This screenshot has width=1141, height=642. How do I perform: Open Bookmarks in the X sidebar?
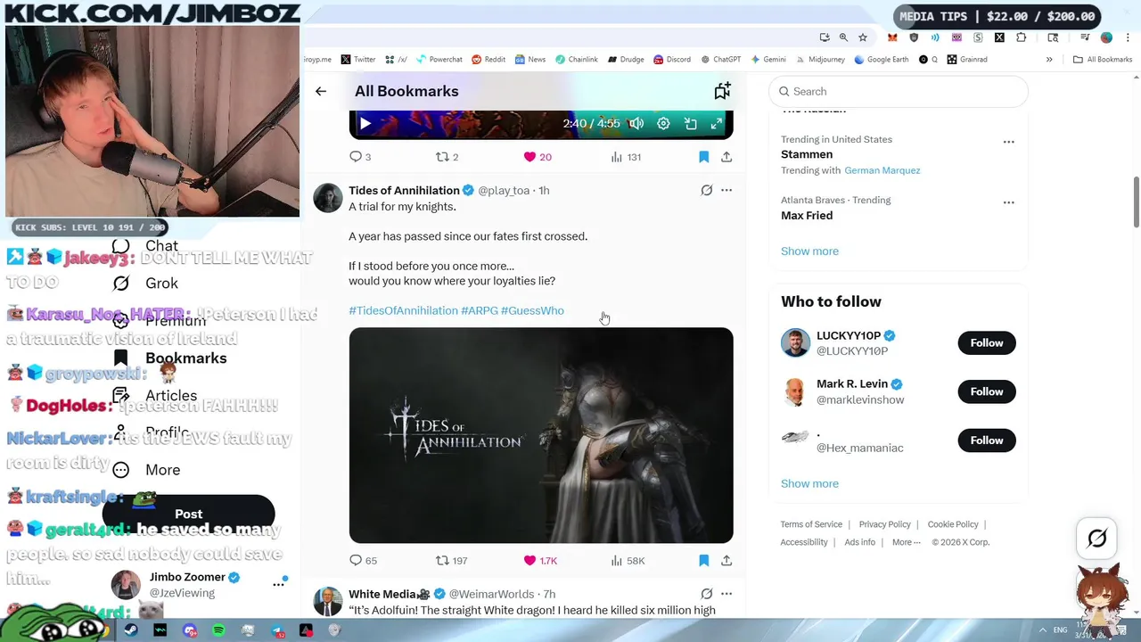click(x=170, y=358)
